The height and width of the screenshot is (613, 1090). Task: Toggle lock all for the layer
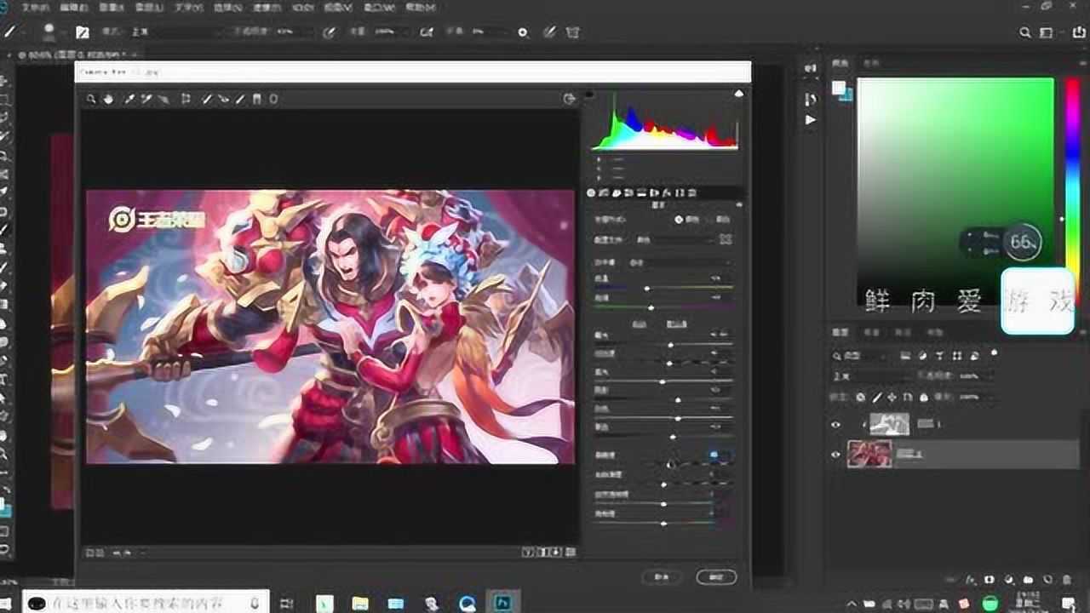(x=922, y=397)
